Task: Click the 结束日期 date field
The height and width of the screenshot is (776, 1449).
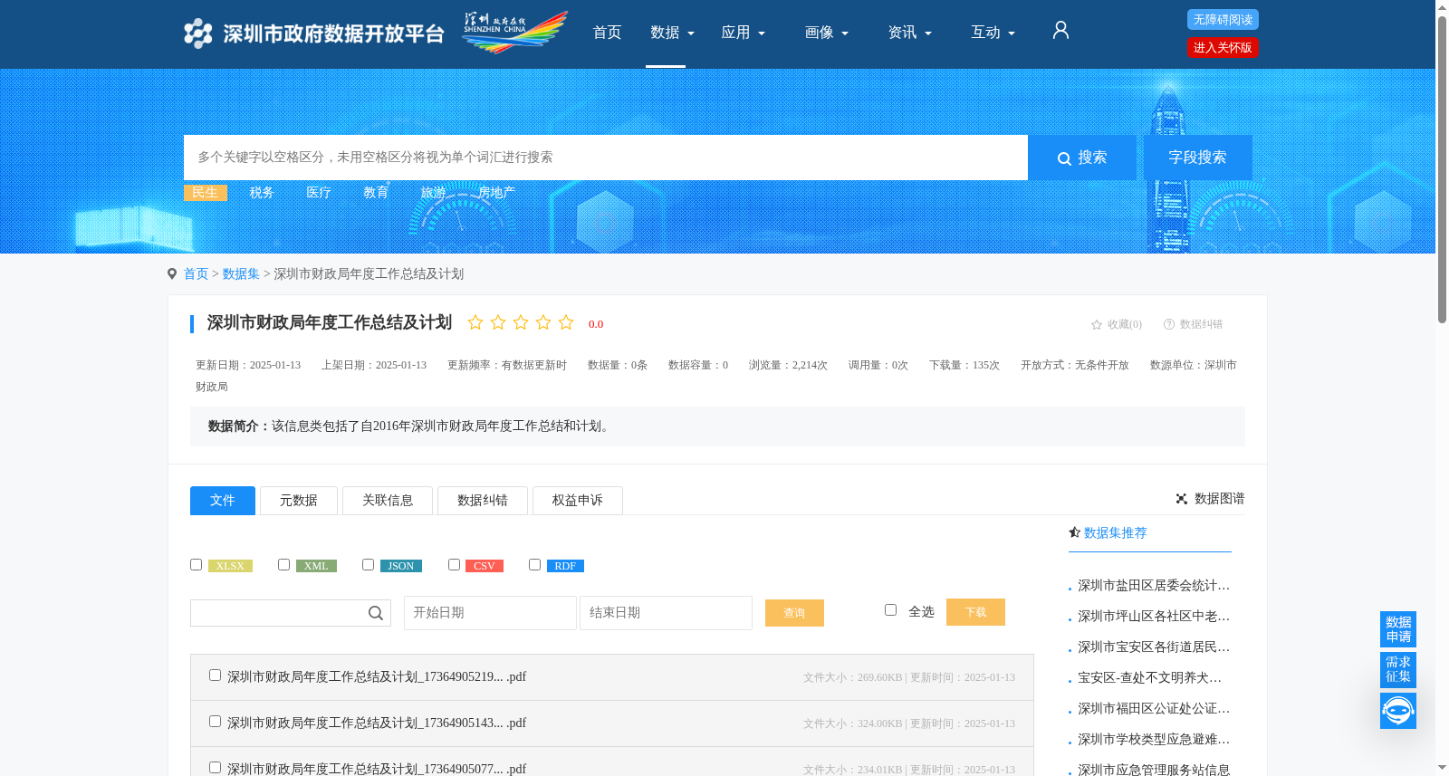Action: point(666,613)
